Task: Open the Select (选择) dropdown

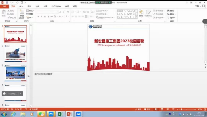Action: coord(172,18)
